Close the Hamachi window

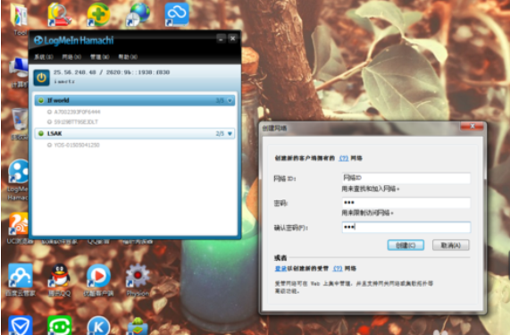point(233,38)
